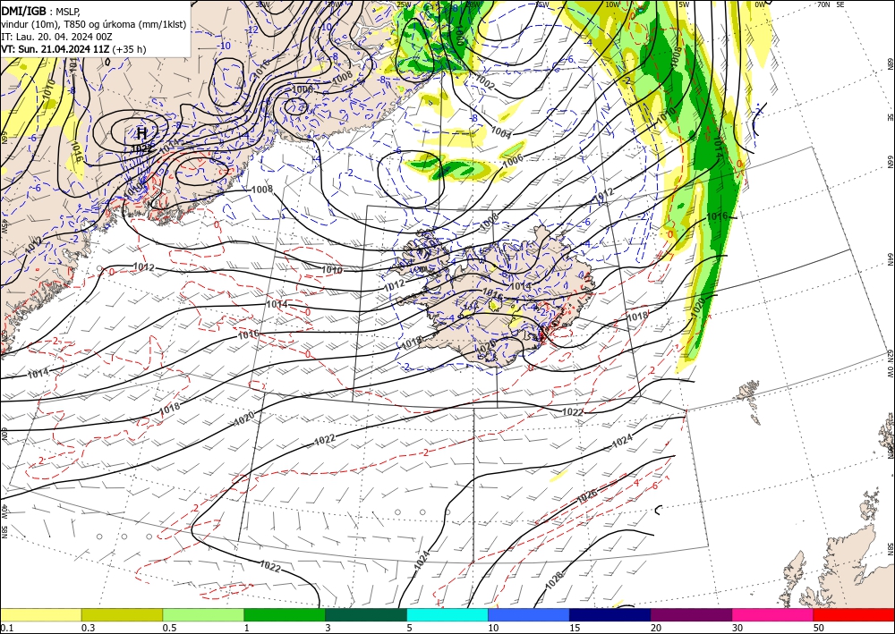Click the 1026 isobar label

(587, 495)
